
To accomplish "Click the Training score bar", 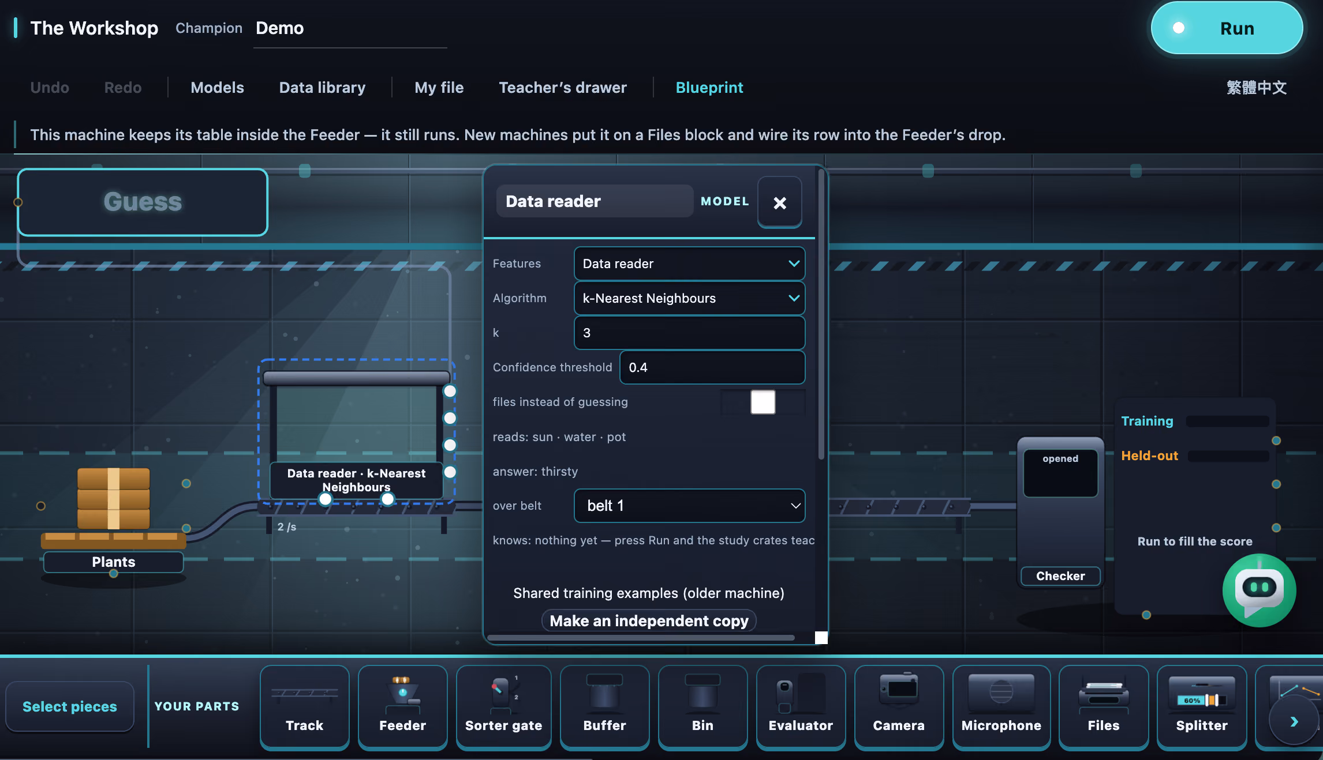I will tap(1227, 421).
